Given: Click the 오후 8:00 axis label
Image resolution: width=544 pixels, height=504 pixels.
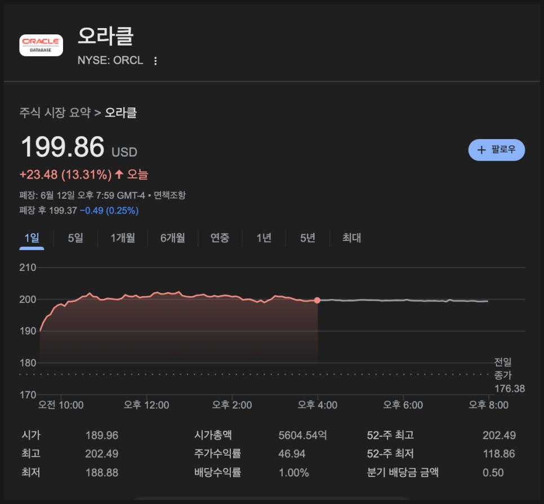Looking at the screenshot, I should 488,405.
